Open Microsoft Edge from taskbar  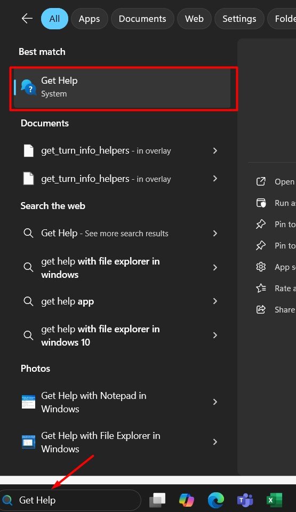(x=216, y=500)
